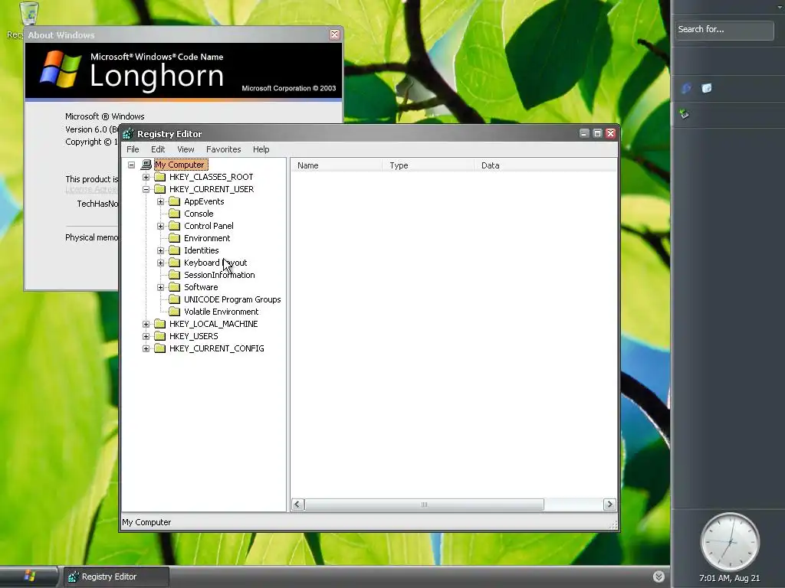This screenshot has width=785, height=588.
Task: Expand the Identities key
Action: [x=160, y=250]
